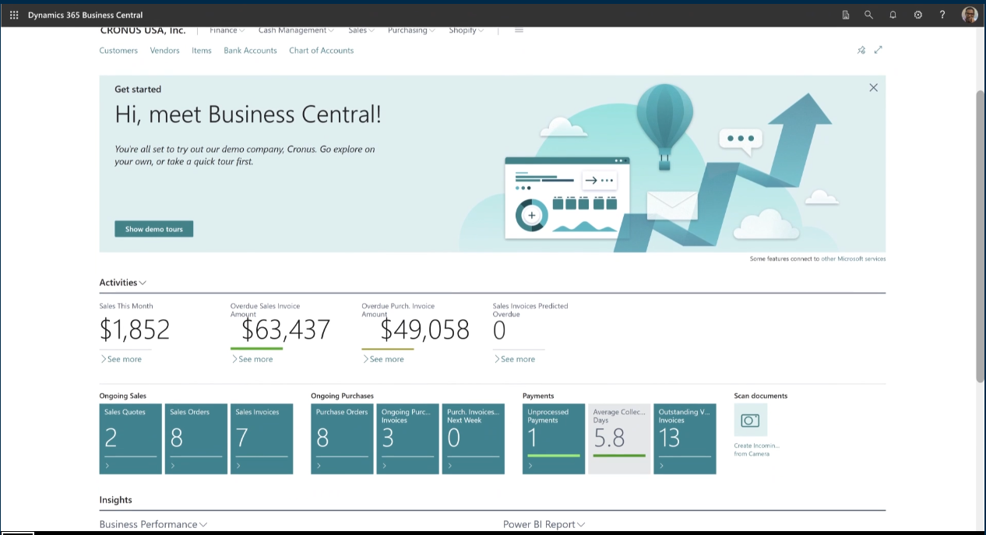Expand the Activities dropdown
This screenshot has height=535, width=986.
122,283
